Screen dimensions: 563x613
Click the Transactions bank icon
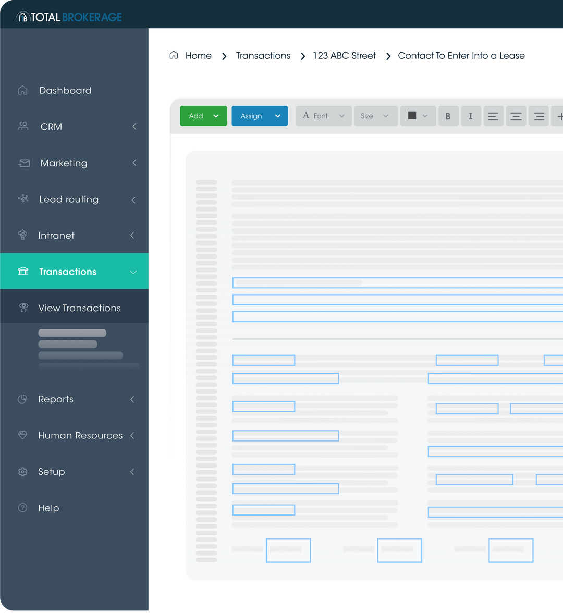pyautogui.click(x=22, y=271)
